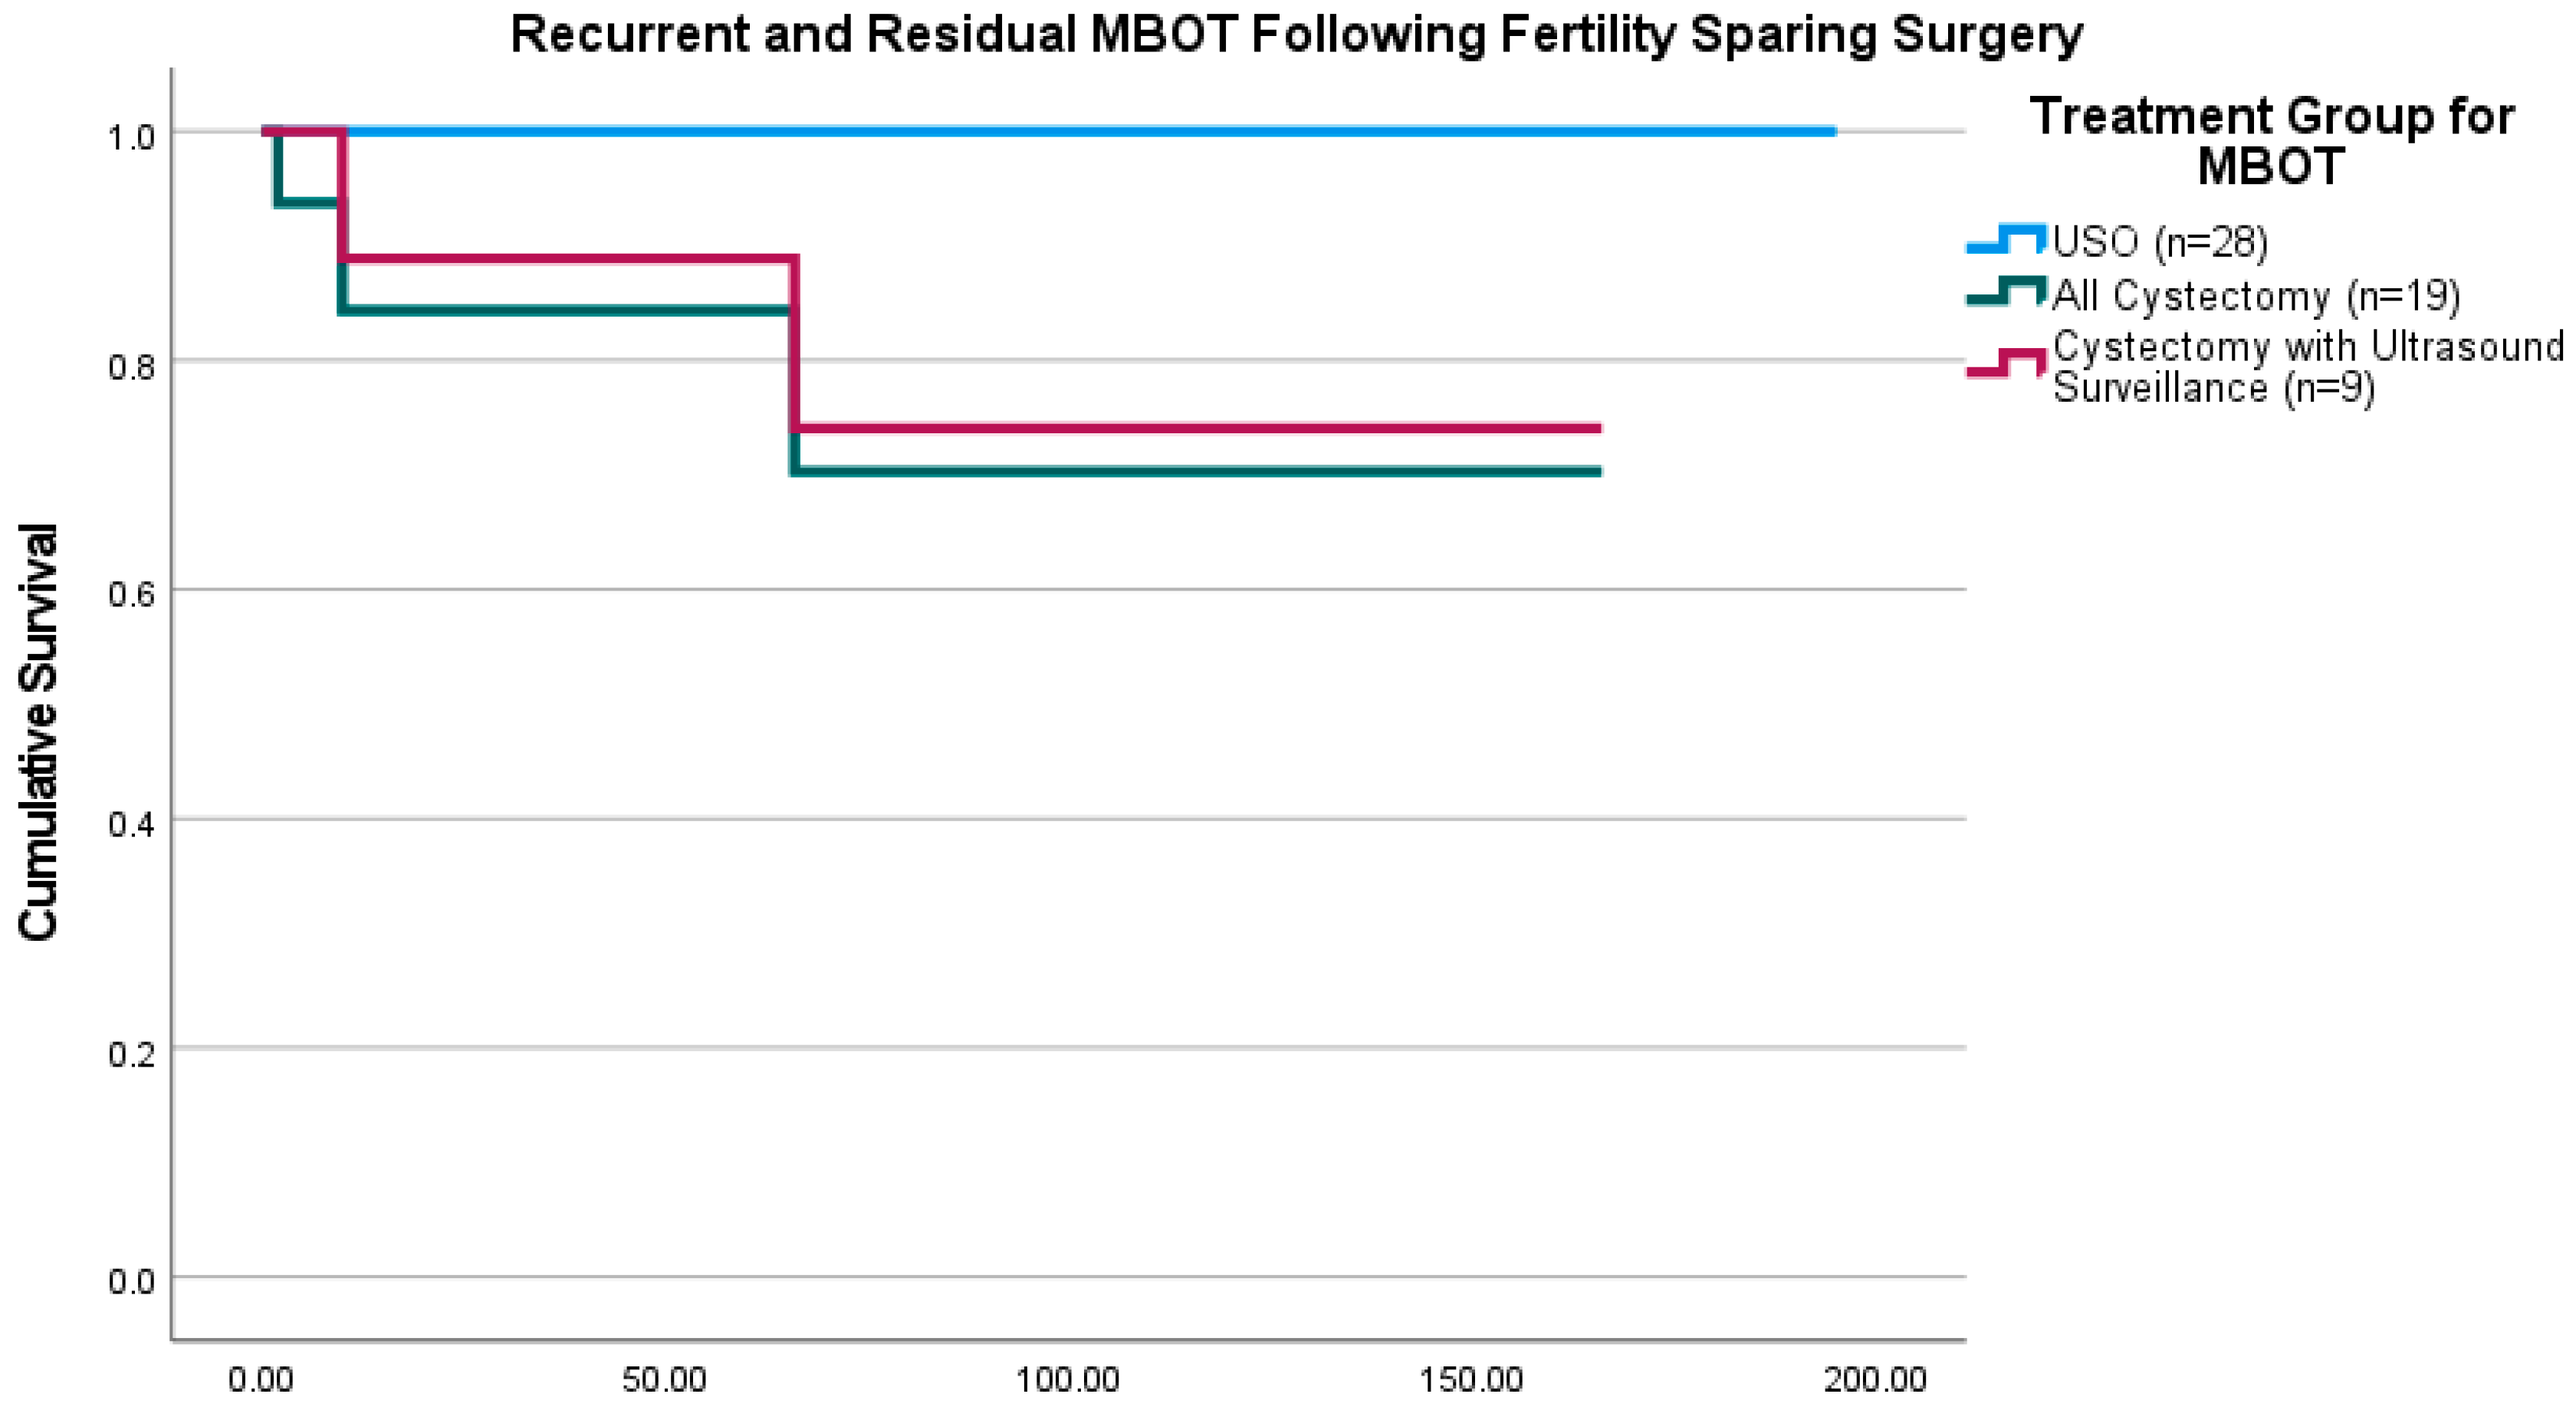Click the magenta Ultrasound Surveillance legend marker
The height and width of the screenshot is (1407, 2576).
(2005, 366)
